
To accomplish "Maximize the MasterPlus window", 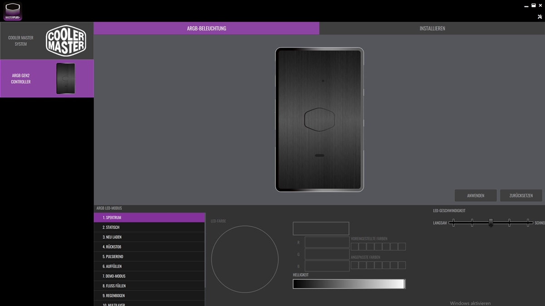I will (x=534, y=5).
